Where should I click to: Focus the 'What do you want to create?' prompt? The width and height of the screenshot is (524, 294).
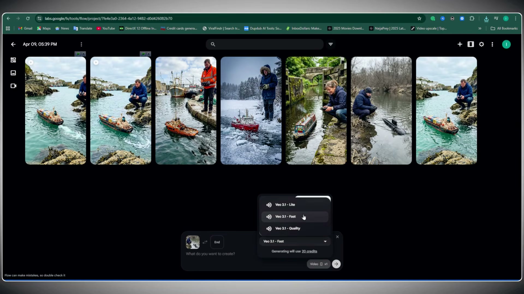[x=210, y=254]
